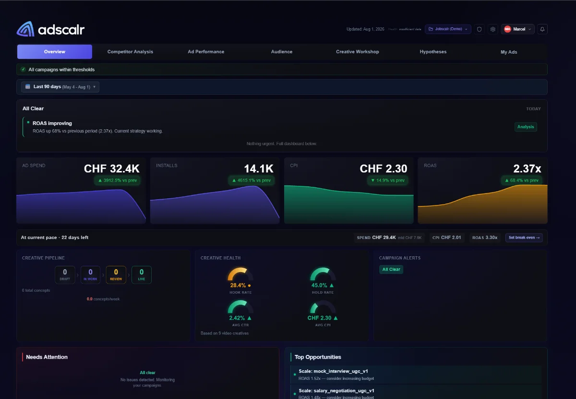Click the Analysis button

pyautogui.click(x=526, y=127)
